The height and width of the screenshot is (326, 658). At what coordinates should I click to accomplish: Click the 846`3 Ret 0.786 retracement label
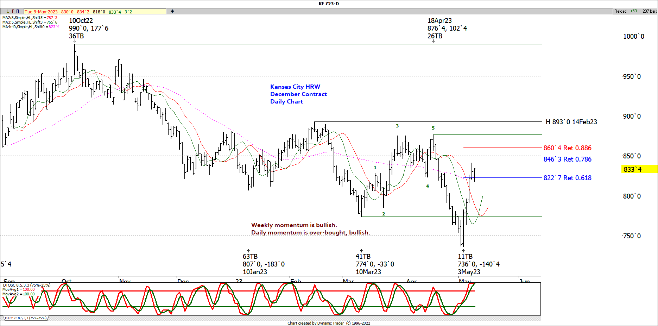pyautogui.click(x=567, y=159)
